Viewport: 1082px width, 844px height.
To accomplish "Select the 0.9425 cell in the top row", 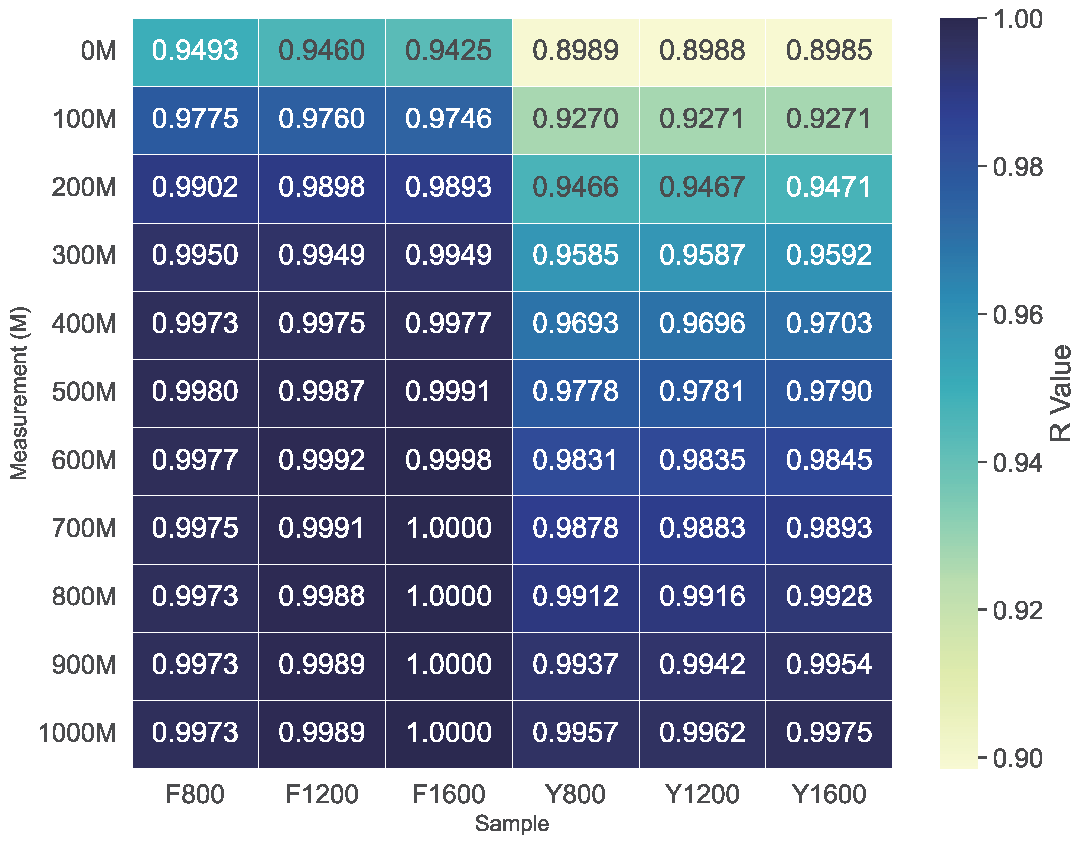I will pyautogui.click(x=448, y=51).
